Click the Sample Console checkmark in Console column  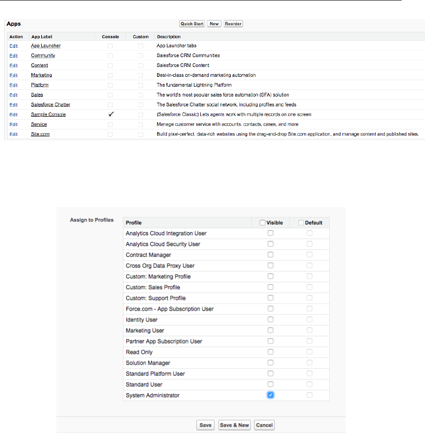pyautogui.click(x=111, y=114)
